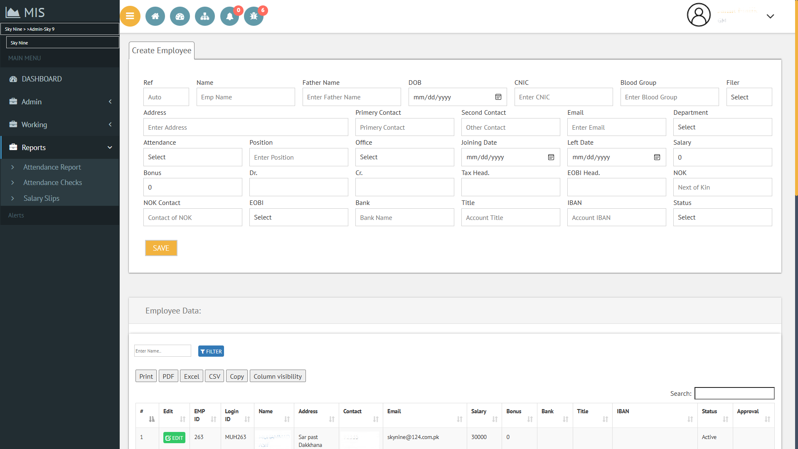Open the organization chart icon

tap(205, 16)
